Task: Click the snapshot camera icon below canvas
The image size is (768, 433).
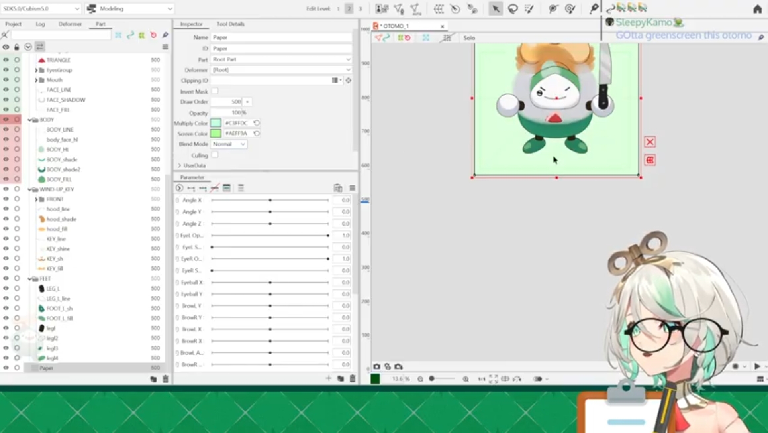Action: click(x=376, y=366)
